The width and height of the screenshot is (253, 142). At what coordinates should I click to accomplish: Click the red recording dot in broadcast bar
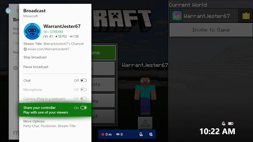click(103, 134)
